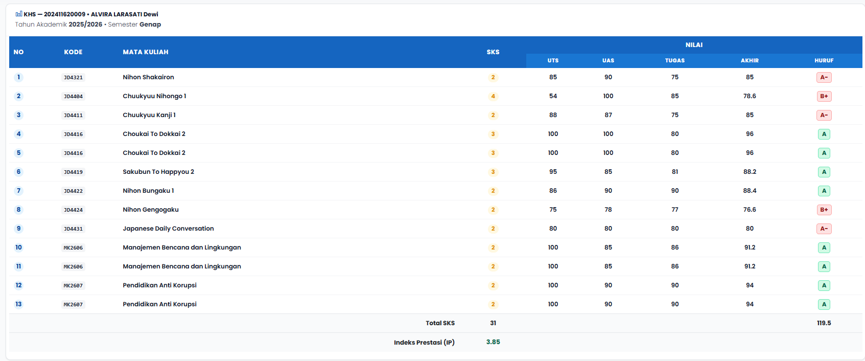Click the A- grade badge for Nihon Shakairon
Screen dimensions: 865x361
point(824,77)
